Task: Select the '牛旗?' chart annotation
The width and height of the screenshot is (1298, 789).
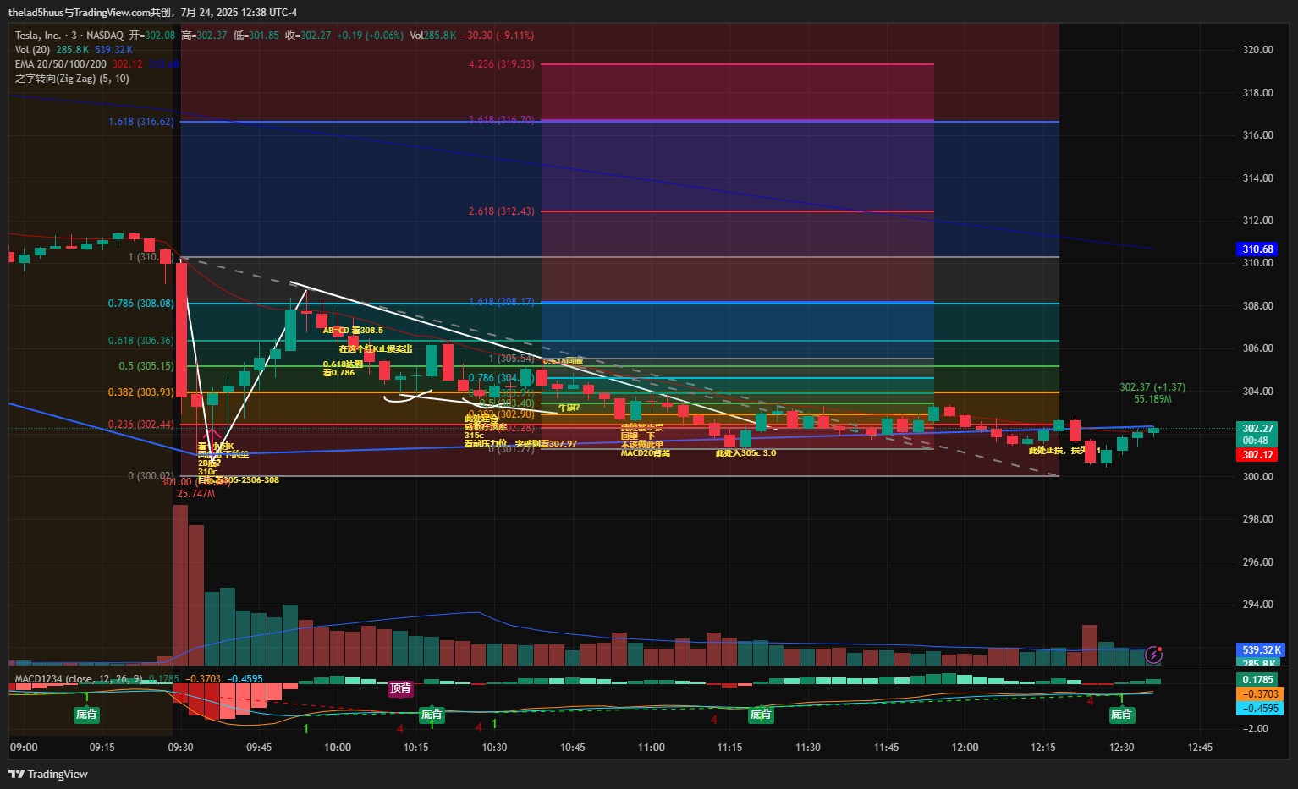Action: (x=569, y=408)
